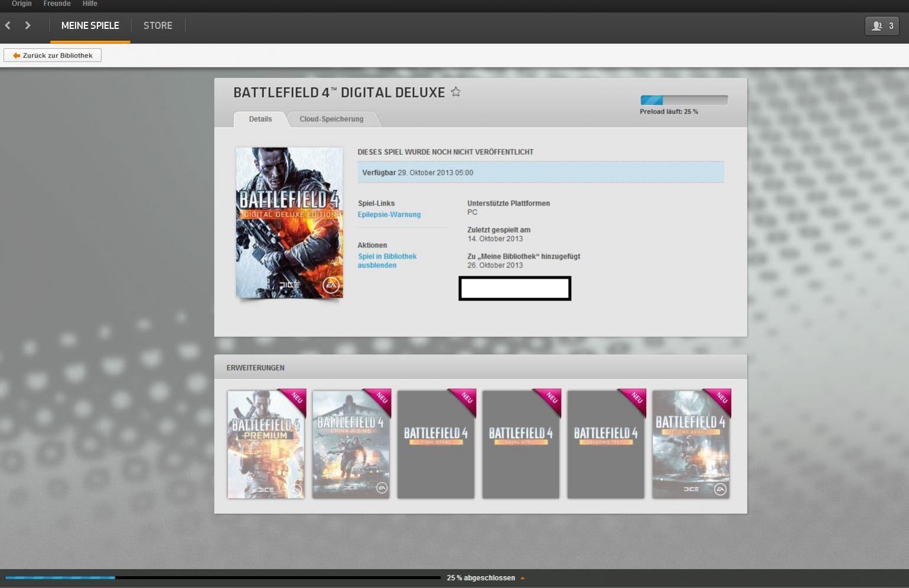Click 'Zuletzt gespielt am' label
The image size is (909, 588).
pos(499,230)
